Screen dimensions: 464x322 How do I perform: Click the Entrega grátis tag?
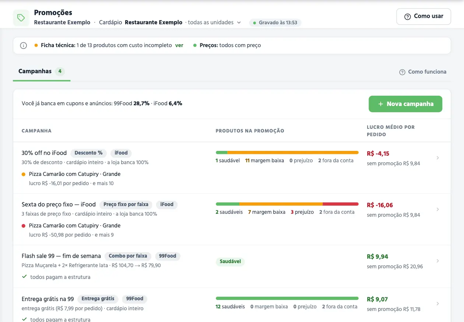98,299
